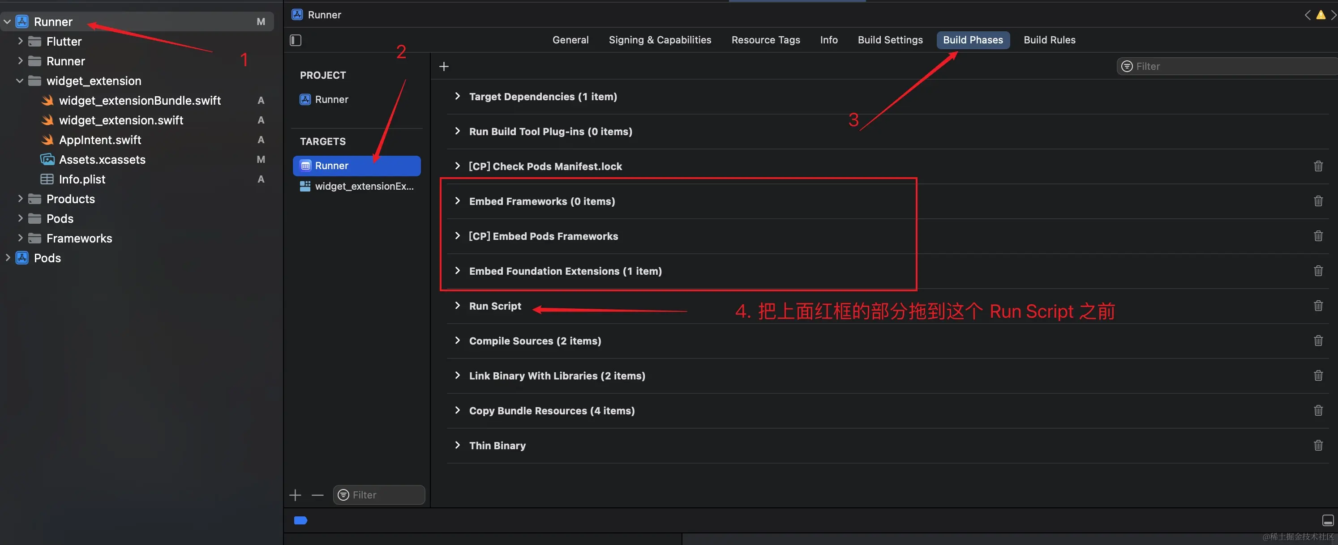Open the Signing & Capabilities tab
Image resolution: width=1338 pixels, height=545 pixels.
660,40
